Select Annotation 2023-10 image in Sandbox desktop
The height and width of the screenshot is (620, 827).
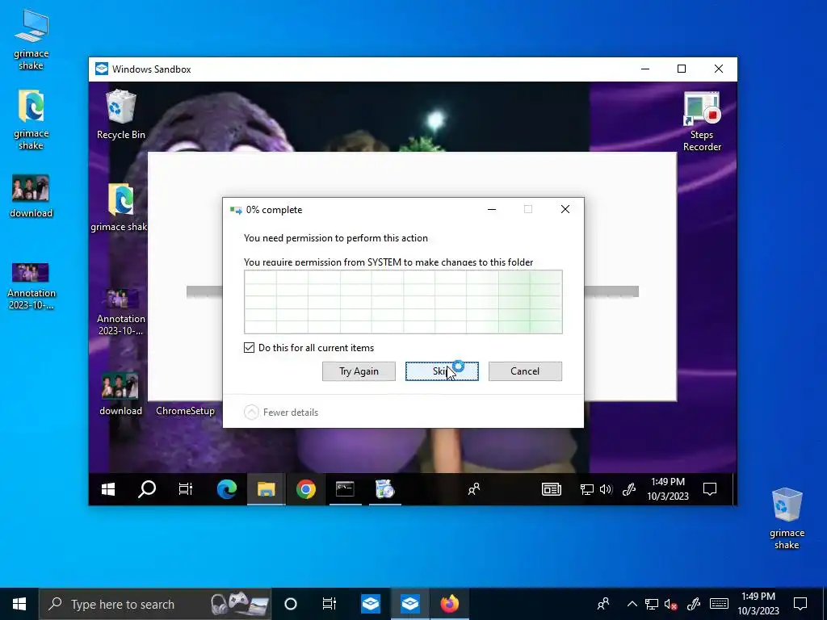click(121, 312)
